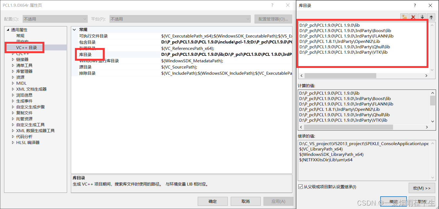Image resolution: width=439 pixels, height=209 pixels.
Task: Select the XML 数据生成器工具 tree item
Action: pos(35,131)
